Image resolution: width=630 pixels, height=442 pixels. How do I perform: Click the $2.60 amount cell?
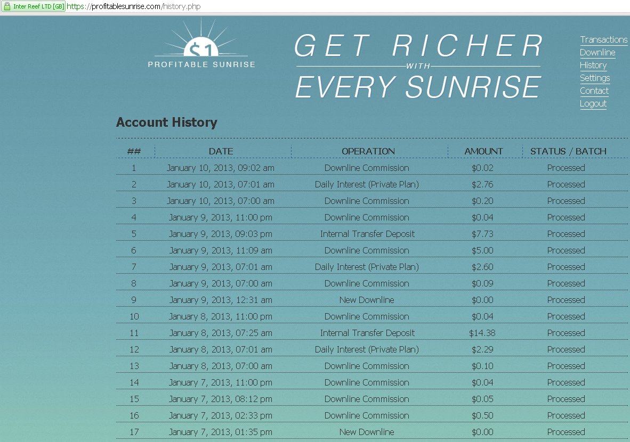[x=482, y=267]
